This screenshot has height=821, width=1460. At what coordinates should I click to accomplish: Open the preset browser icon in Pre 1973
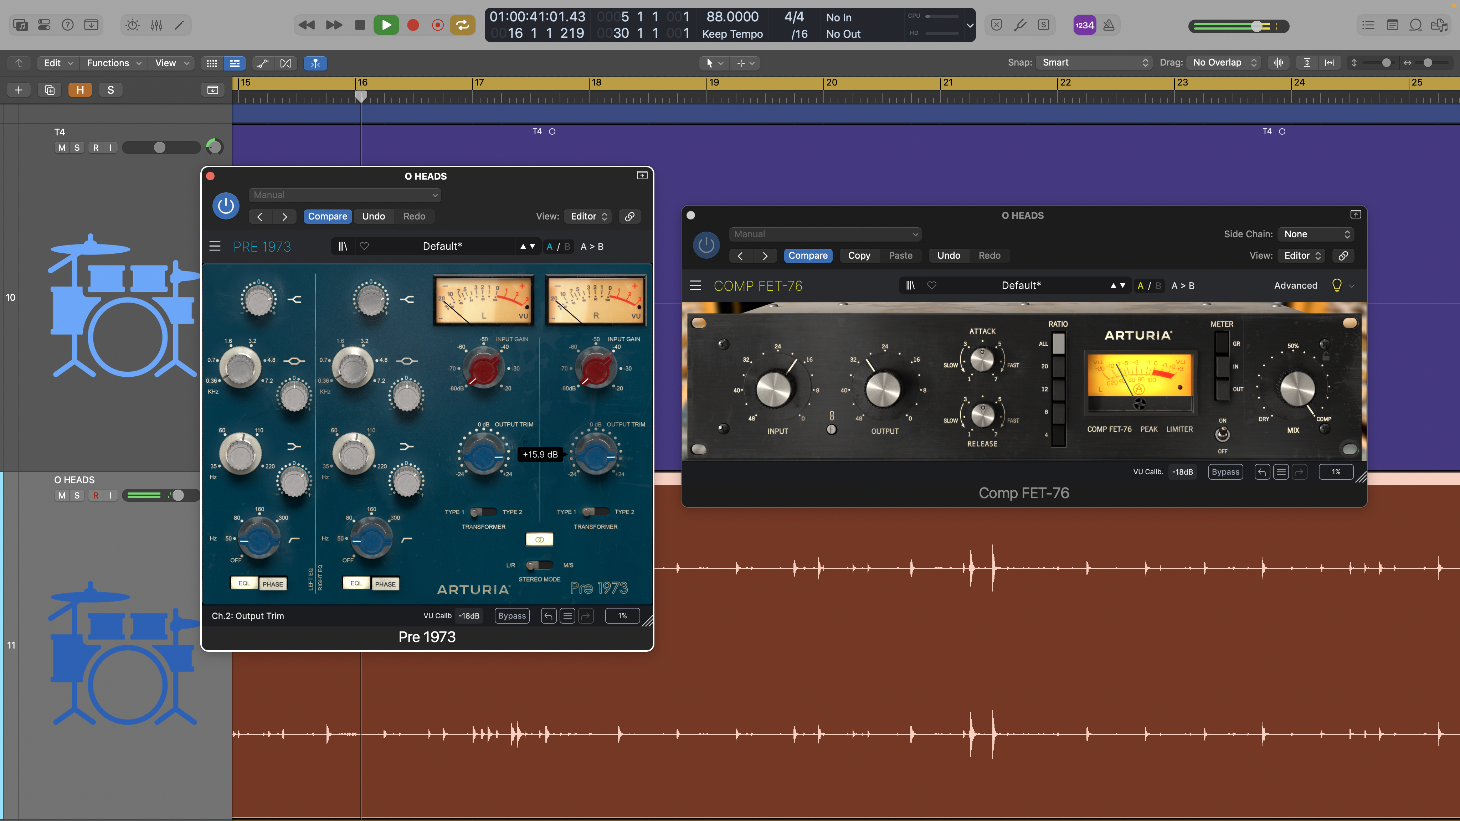point(343,246)
